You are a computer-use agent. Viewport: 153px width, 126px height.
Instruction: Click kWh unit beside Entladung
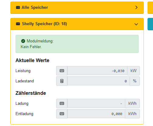click(132, 114)
